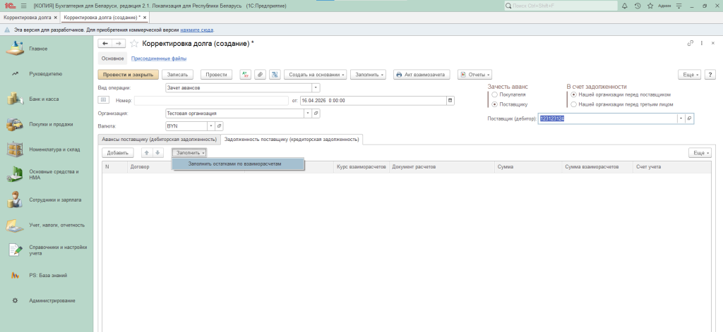The height and width of the screenshot is (332, 723).
Task: Switch to Авансы поставщику tab
Action: tap(158, 140)
